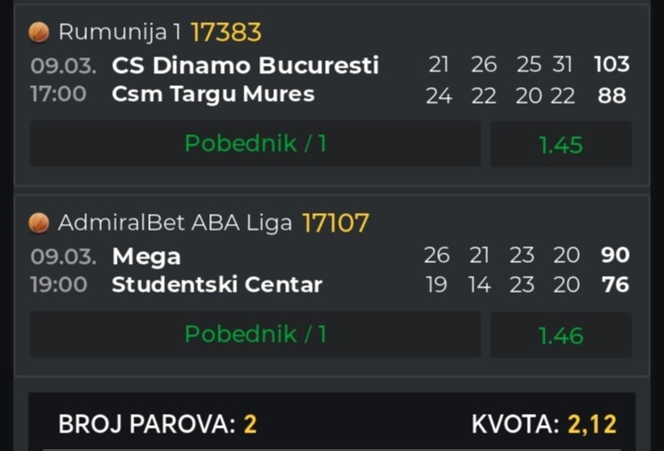664x451 pixels.
Task: Click Dinamo Bucuresti's final score 103
Action: click(612, 65)
